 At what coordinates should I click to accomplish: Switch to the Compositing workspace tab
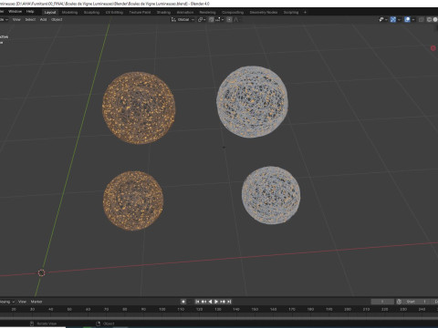pos(233,13)
